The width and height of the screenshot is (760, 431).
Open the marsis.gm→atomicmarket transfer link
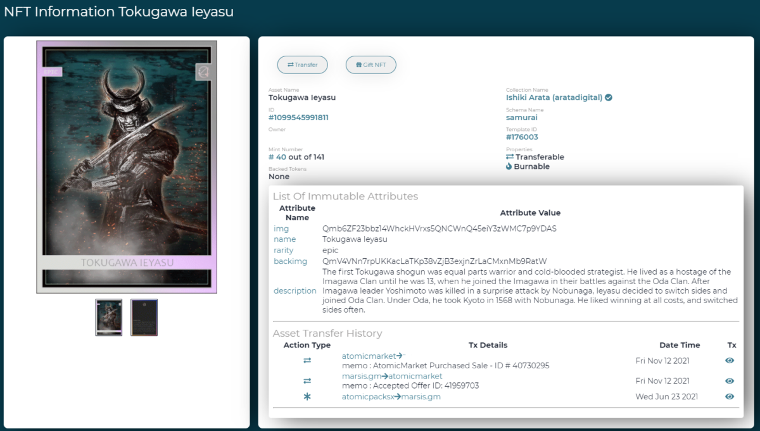click(x=392, y=377)
